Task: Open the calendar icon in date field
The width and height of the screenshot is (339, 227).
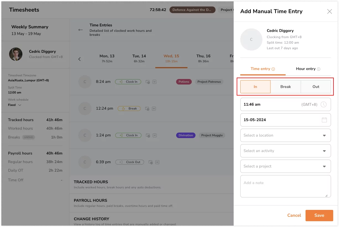Action: coord(324,120)
